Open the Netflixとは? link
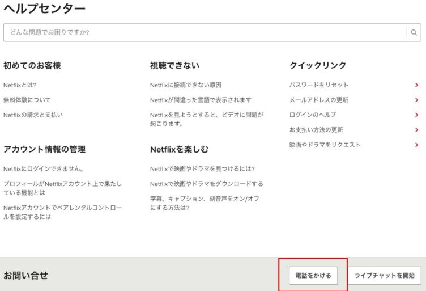The width and height of the screenshot is (426, 291). (20, 85)
